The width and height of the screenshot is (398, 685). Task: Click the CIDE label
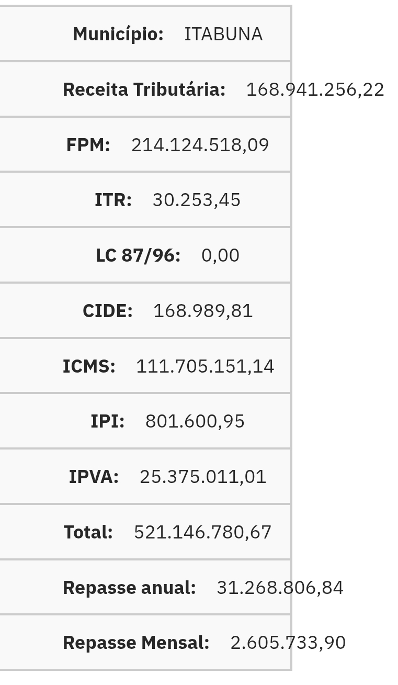coord(108,311)
